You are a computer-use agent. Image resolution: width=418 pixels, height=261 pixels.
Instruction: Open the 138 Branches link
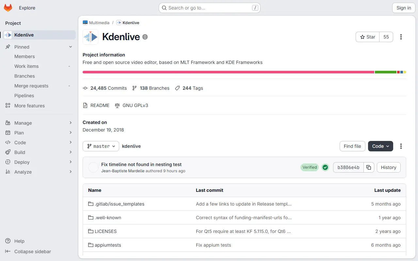point(151,88)
